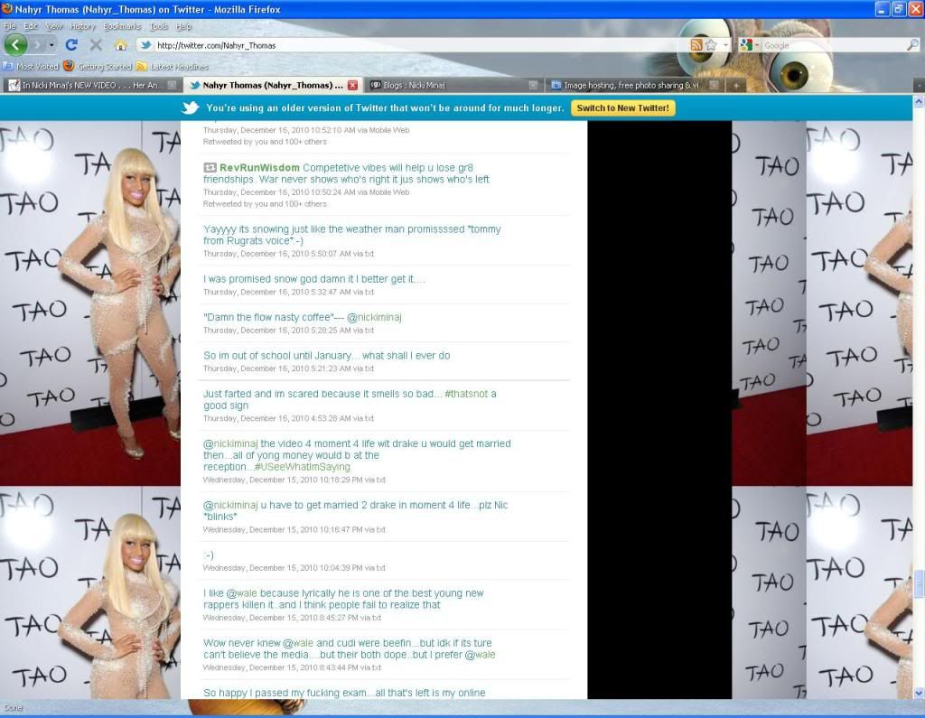This screenshot has height=718, width=925.
Task: Click the retweet icon beside RevRunWisdom
Action: pos(210,168)
